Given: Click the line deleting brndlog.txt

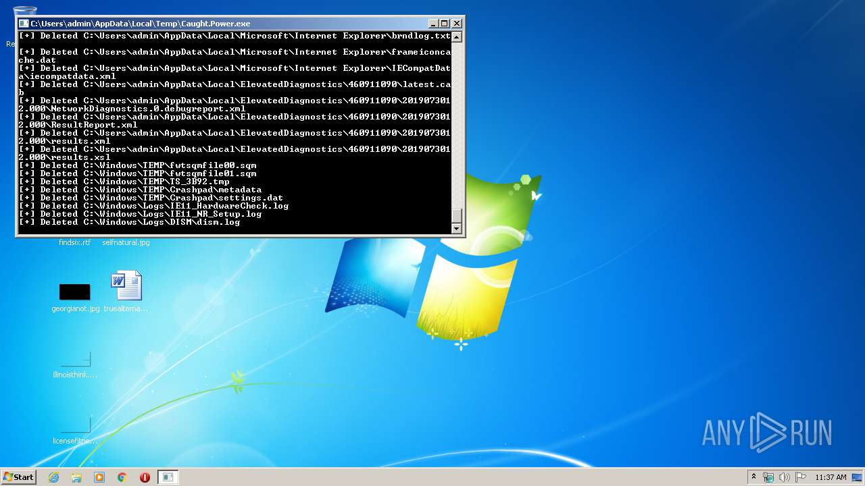Looking at the screenshot, I should pyautogui.click(x=234, y=36).
